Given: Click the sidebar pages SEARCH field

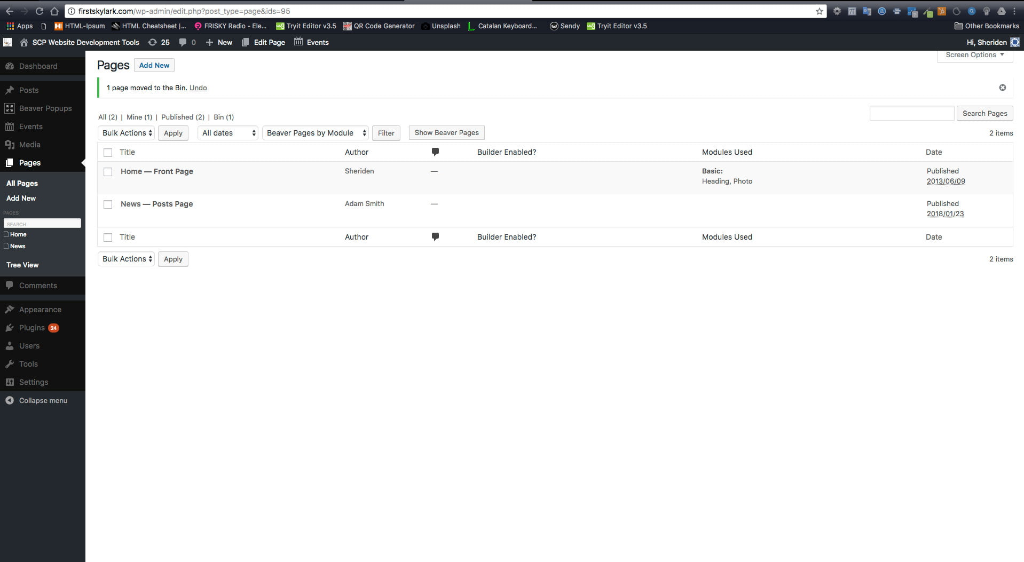Looking at the screenshot, I should 42,224.
